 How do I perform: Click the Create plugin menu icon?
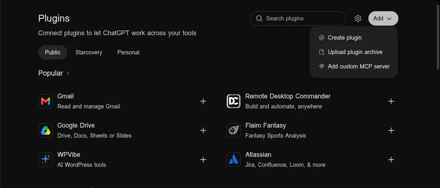pos(322,38)
